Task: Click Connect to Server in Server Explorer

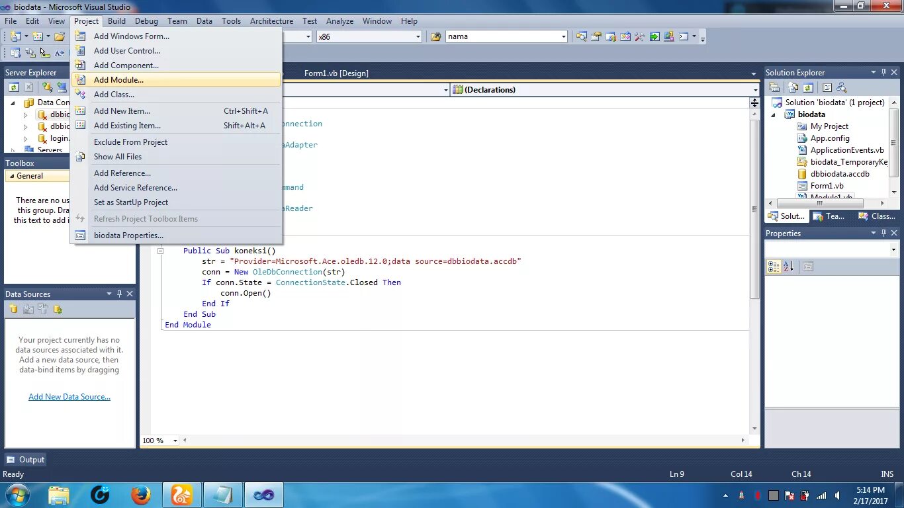Action: tap(62, 87)
